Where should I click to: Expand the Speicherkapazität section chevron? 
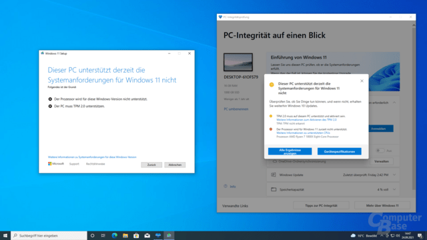click(394, 189)
